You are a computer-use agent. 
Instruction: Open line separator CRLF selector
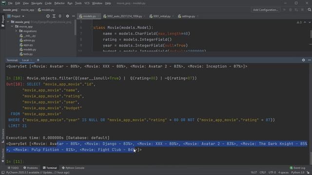click(x=262, y=173)
